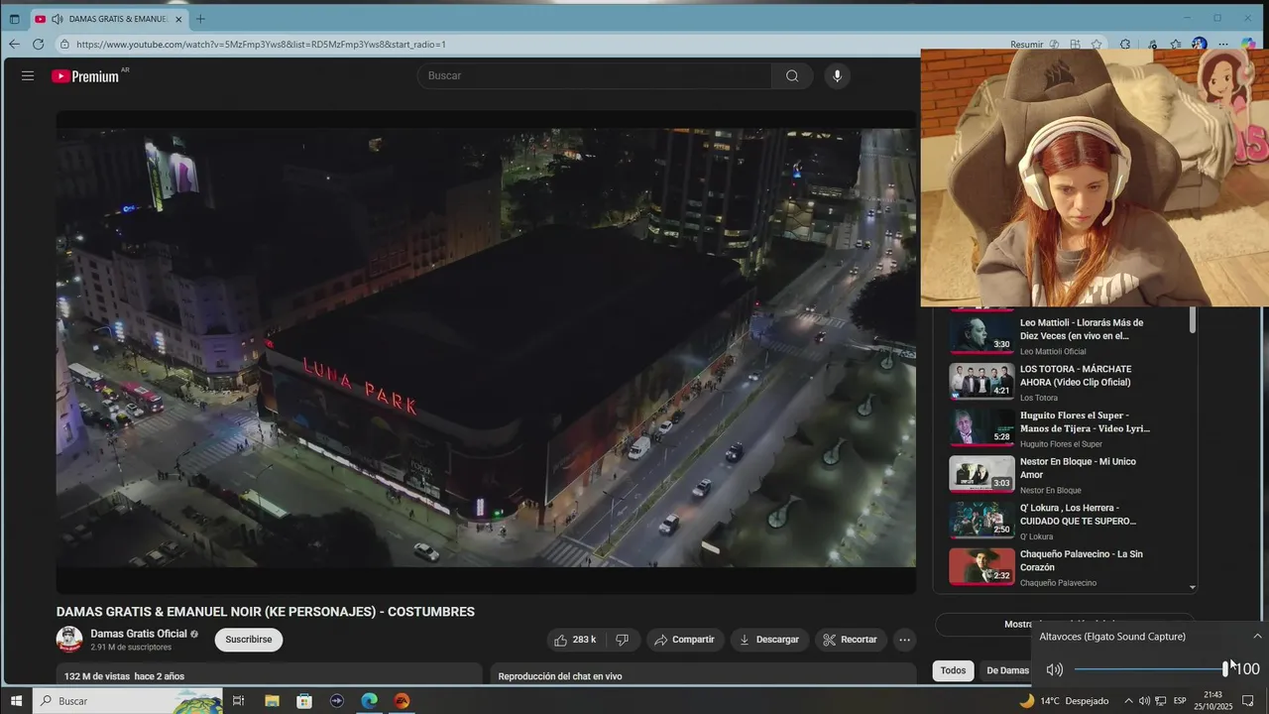
Task: Click the taskbar Buscar search box
Action: [x=127, y=701]
